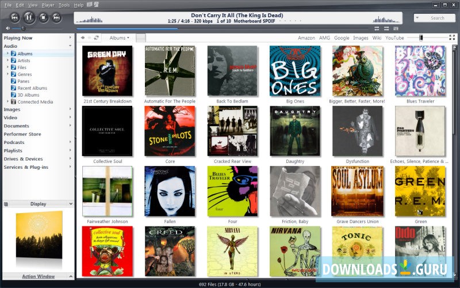Image resolution: width=460 pixels, height=288 pixels.
Task: Toggle shuffle mode
Action: coord(386,28)
